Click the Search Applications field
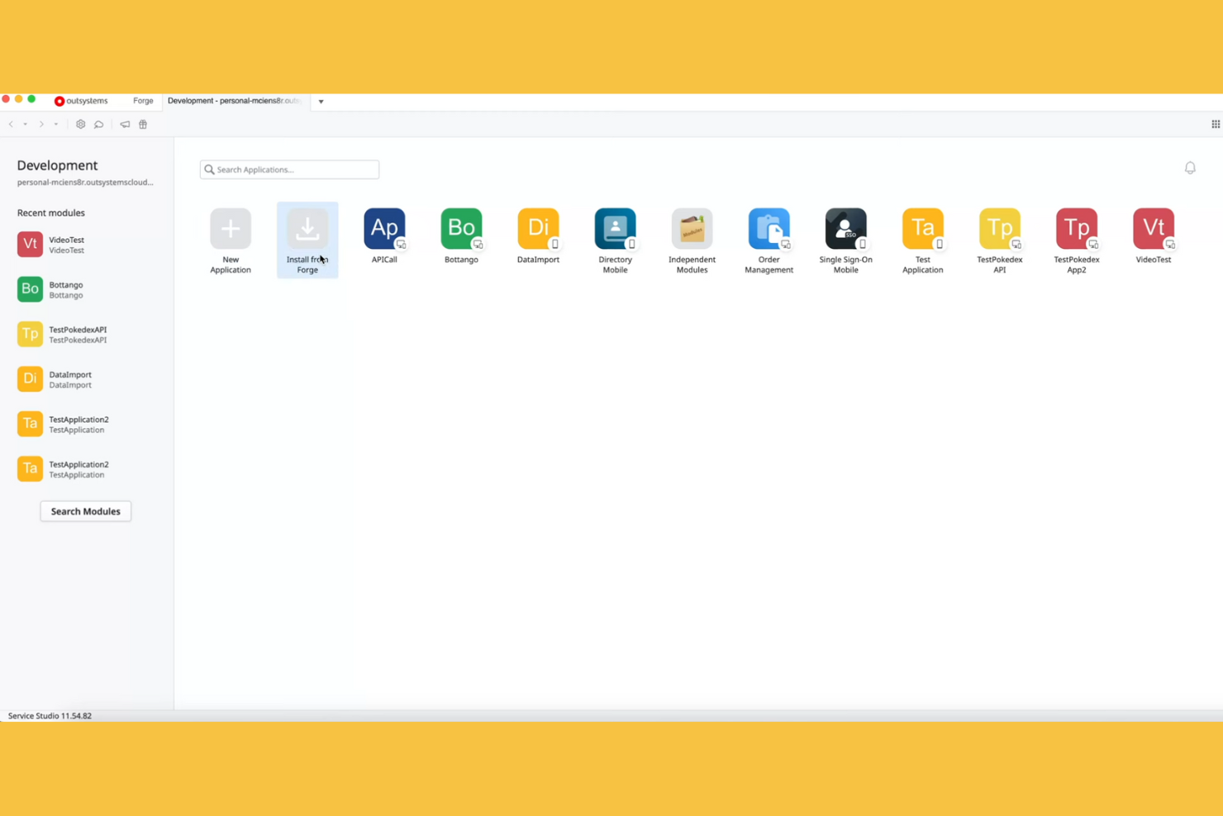Image resolution: width=1223 pixels, height=816 pixels. click(x=288, y=169)
